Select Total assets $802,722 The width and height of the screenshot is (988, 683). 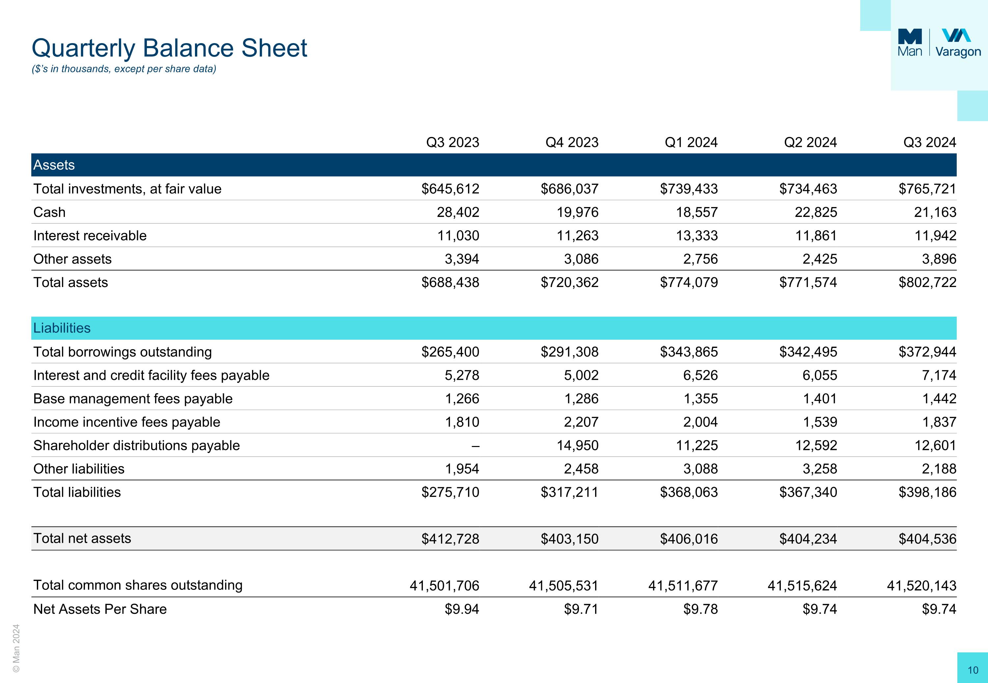click(x=928, y=282)
